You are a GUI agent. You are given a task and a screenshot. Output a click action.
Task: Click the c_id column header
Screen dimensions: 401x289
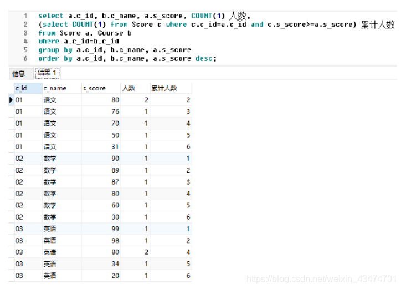point(28,88)
